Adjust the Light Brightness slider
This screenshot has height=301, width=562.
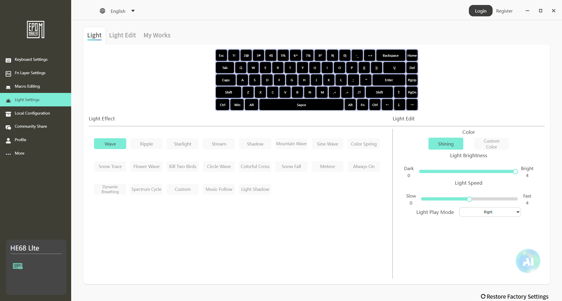click(468, 172)
